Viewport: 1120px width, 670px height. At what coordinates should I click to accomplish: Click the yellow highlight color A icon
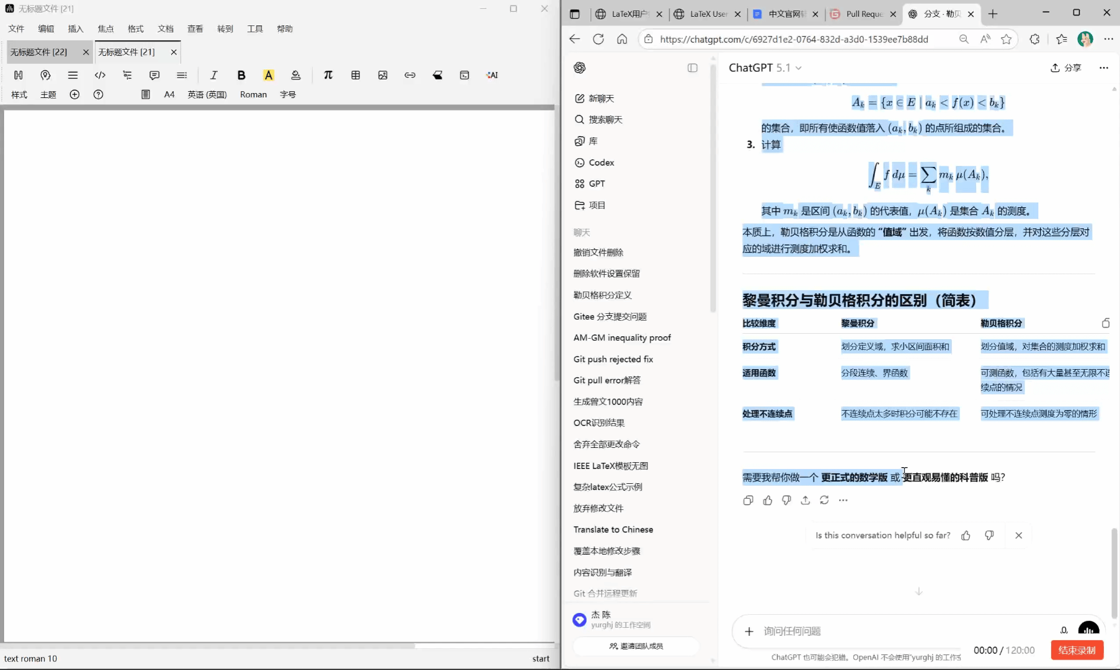coord(269,75)
